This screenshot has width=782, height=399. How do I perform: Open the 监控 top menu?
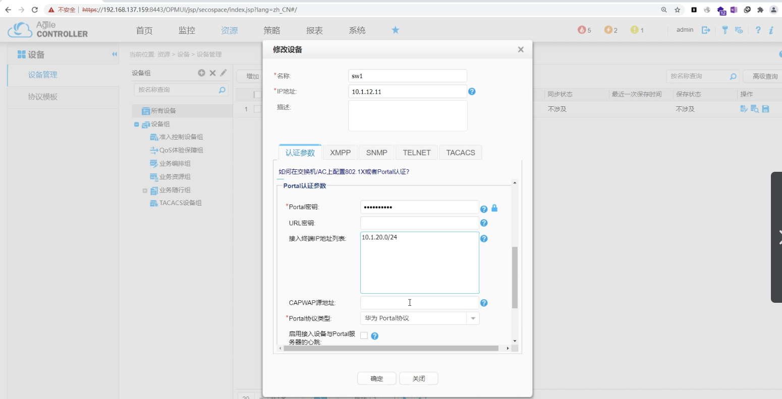pyautogui.click(x=187, y=30)
